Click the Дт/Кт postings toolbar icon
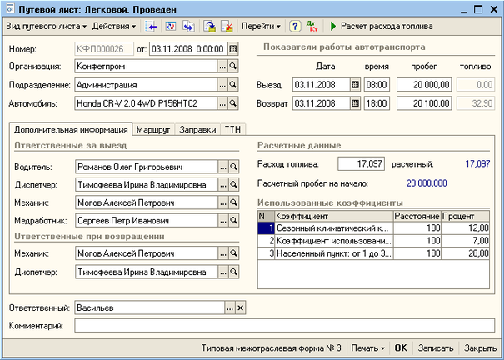The image size is (504, 360). tap(311, 26)
